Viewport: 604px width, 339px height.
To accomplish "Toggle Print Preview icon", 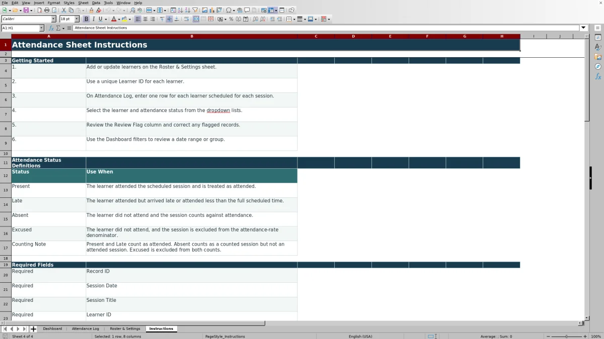I will click(x=54, y=10).
